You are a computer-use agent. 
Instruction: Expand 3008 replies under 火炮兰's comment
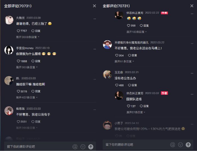click(x=28, y=37)
